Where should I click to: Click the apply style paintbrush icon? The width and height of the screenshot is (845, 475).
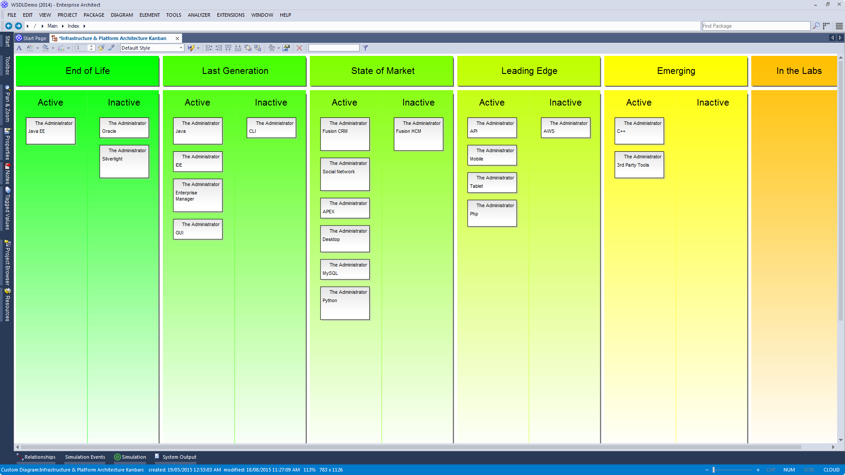point(101,48)
